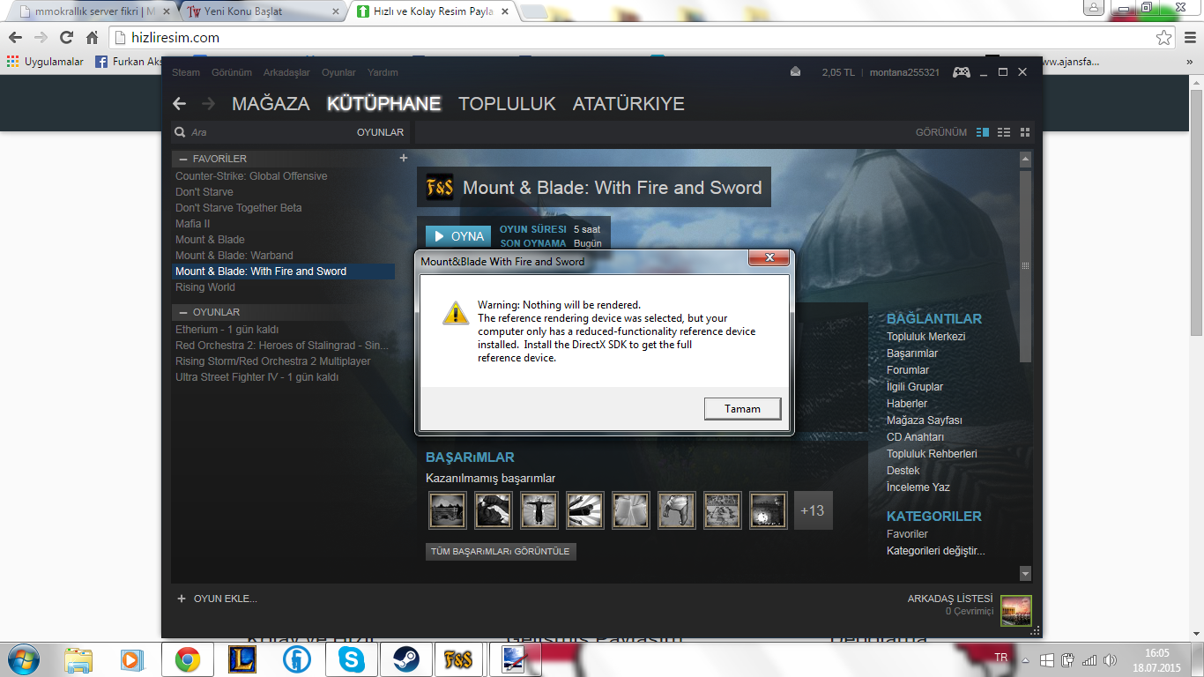Open the first locked achievement thumbnail
Screen dimensions: 1204x677
pos(447,510)
